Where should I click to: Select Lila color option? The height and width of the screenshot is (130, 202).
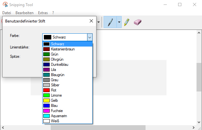(x=67, y=70)
